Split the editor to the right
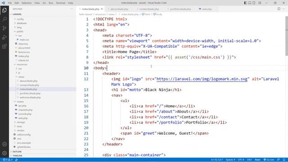 pos(279,9)
